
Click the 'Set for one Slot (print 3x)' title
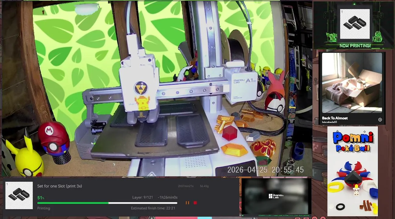(60, 186)
